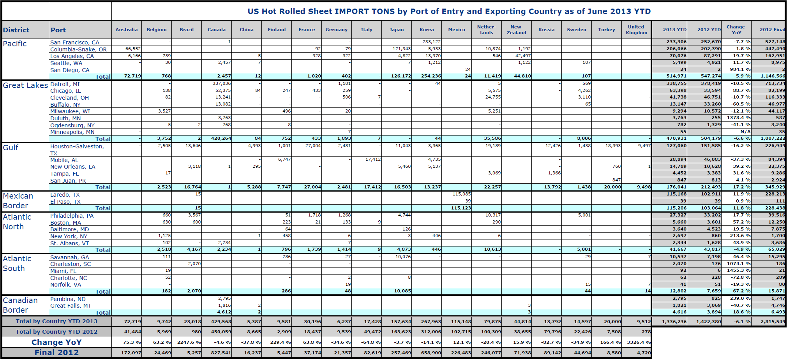Screen dimensions: 787x359
Task: Select the Korea column header
Action: (x=427, y=30)
